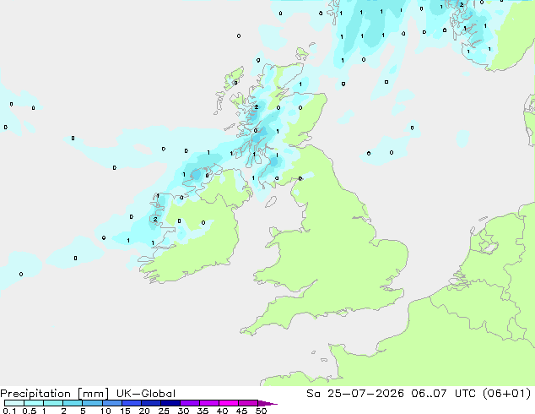Select the 0.5–1 mm legend swatch
535x414 pixels.
point(34,403)
